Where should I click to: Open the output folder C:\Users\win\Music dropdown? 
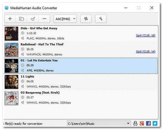click(x=99, y=124)
